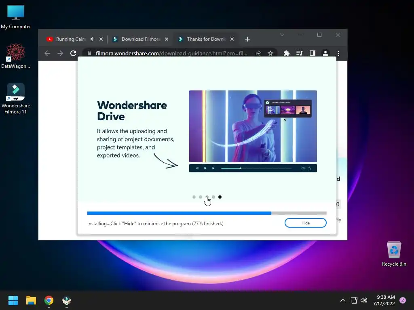This screenshot has width=414, height=310.
Task: Open a new Chrome tab
Action: click(247, 39)
